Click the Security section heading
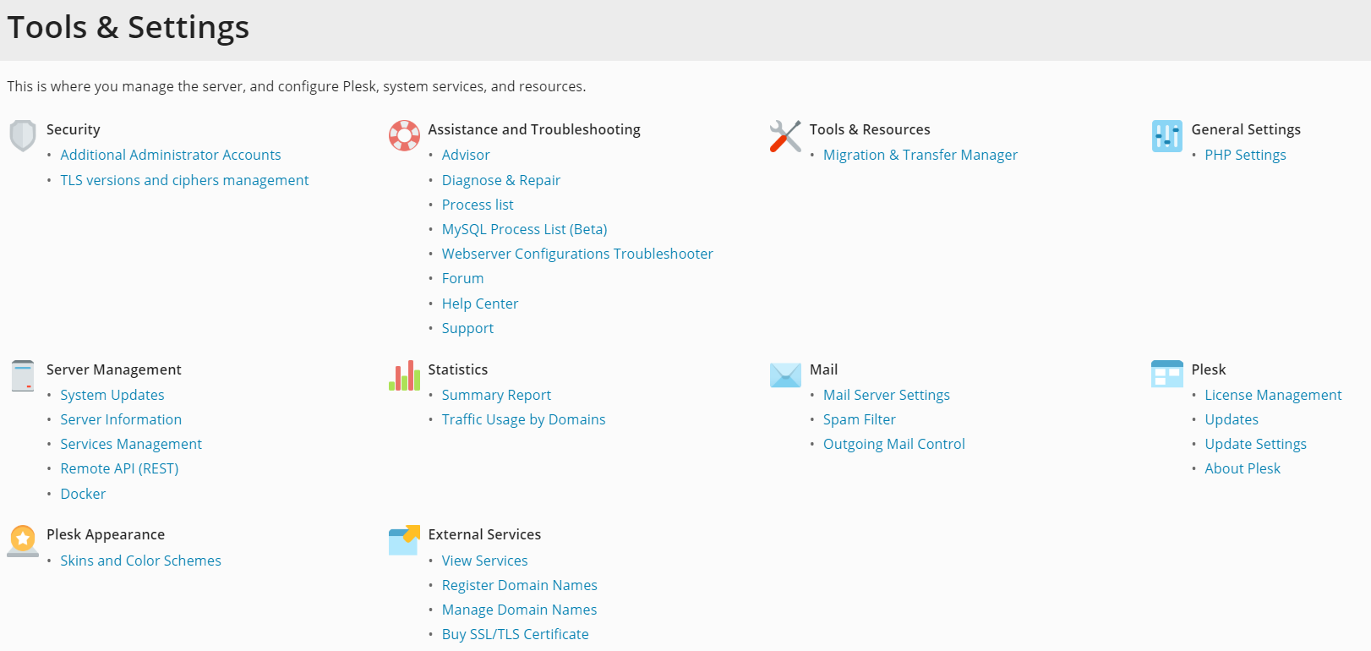Viewport: 1371px width, 651px height. [74, 129]
